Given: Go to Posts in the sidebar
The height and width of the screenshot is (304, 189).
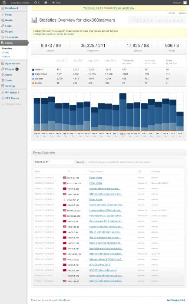Looking at the screenshot, I should tap(8, 14).
